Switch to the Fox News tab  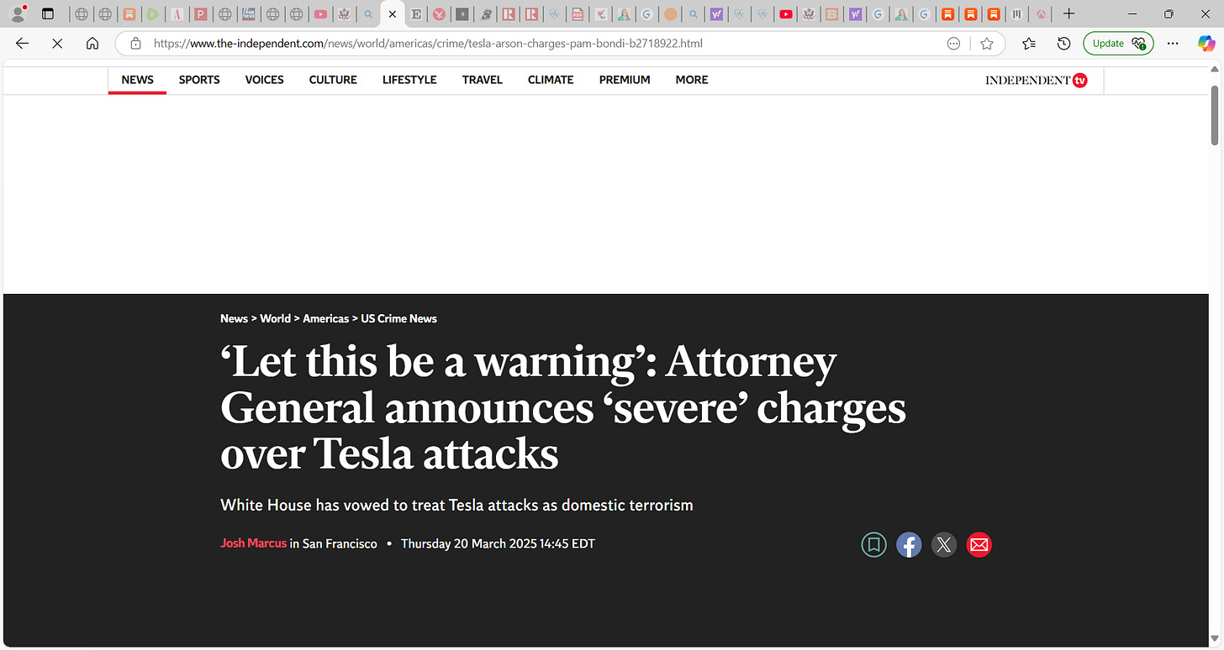pyautogui.click(x=249, y=14)
